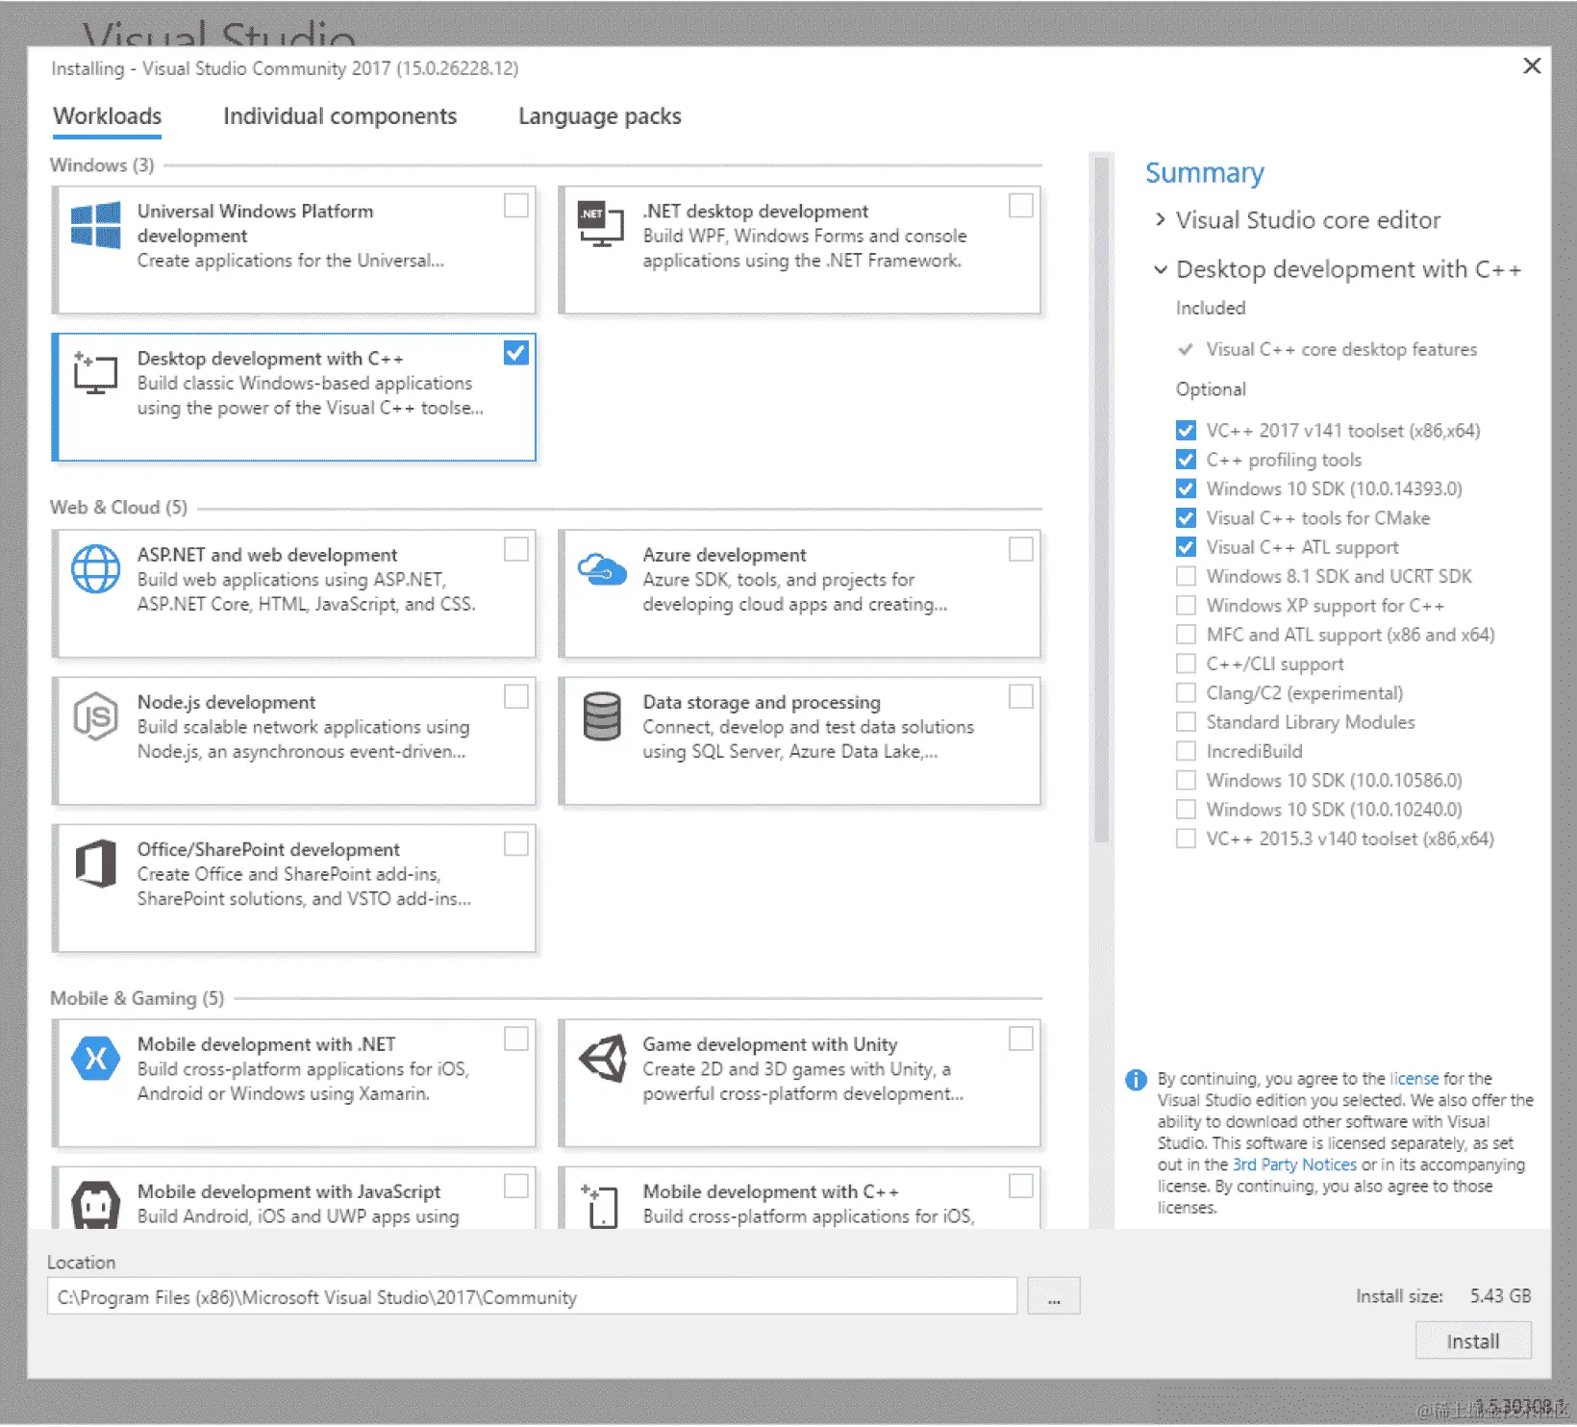Check Mobile development with .NET workload

(x=516, y=1039)
